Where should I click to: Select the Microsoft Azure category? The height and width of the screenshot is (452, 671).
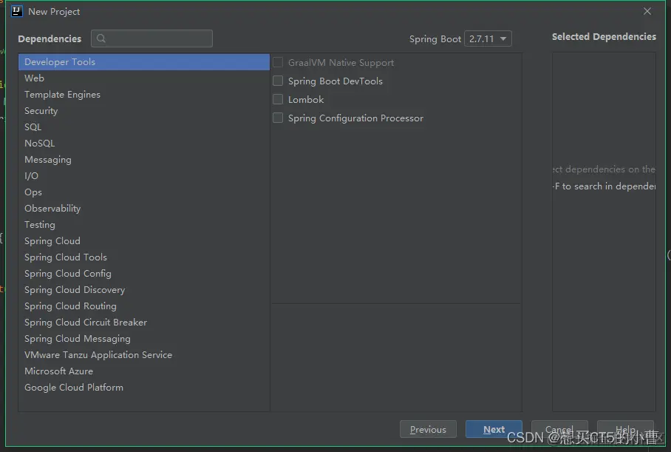pos(144,371)
